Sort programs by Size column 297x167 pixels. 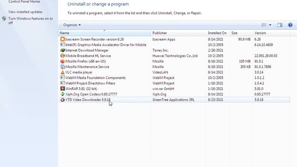[241, 33]
